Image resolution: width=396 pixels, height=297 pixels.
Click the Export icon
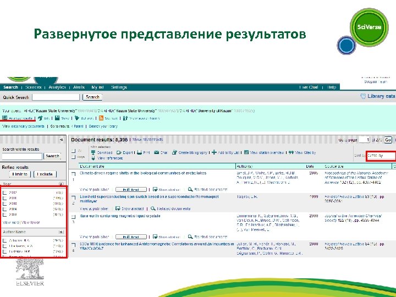119,152
